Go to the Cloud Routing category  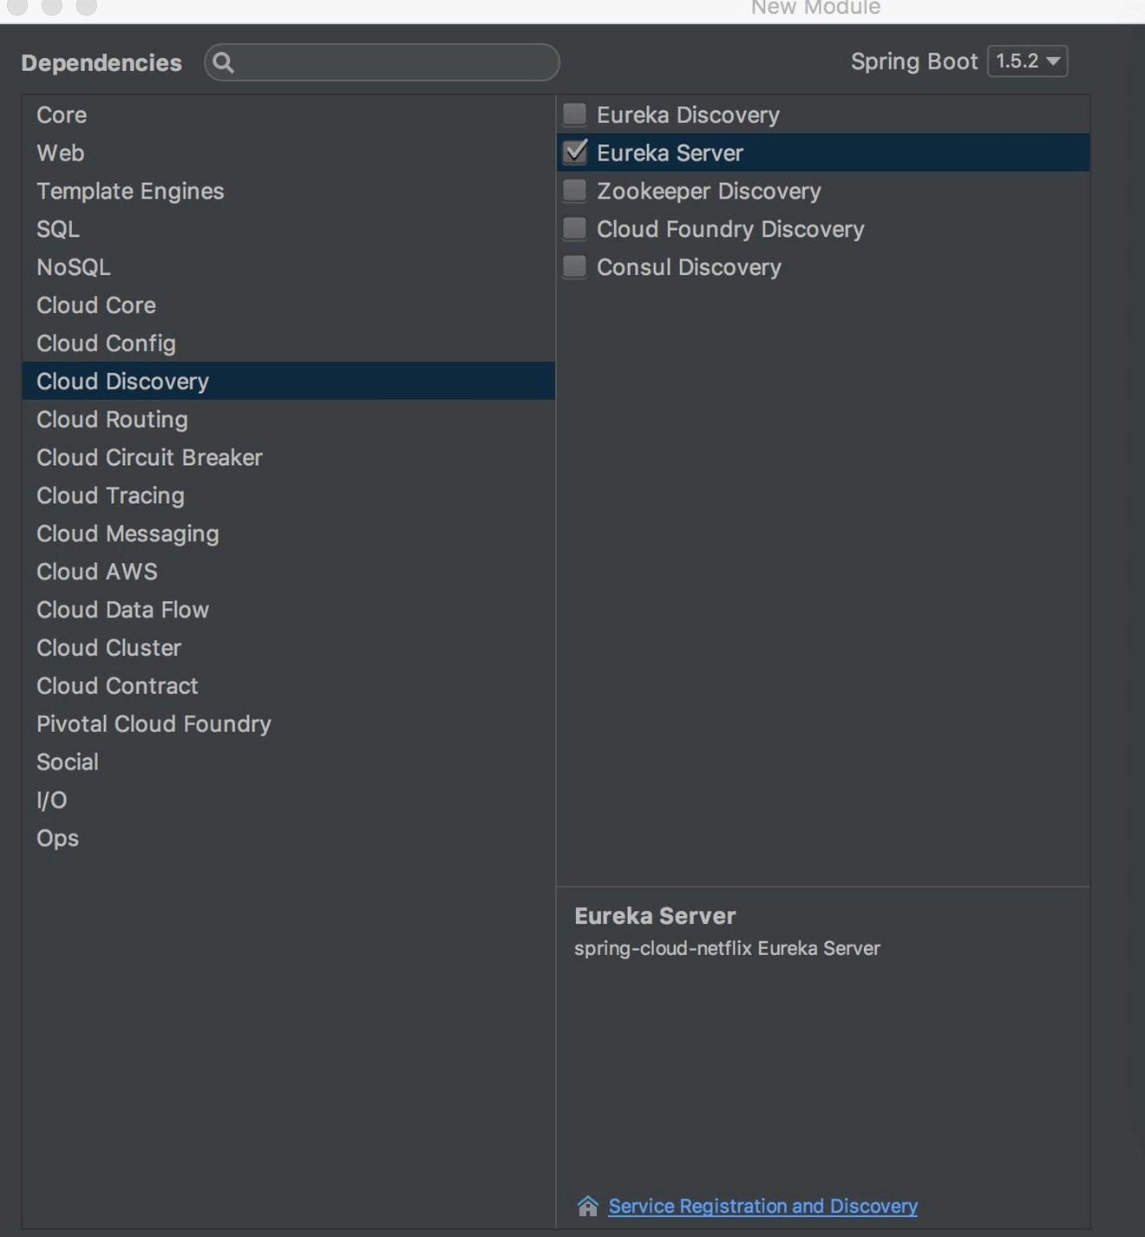pyautogui.click(x=112, y=420)
